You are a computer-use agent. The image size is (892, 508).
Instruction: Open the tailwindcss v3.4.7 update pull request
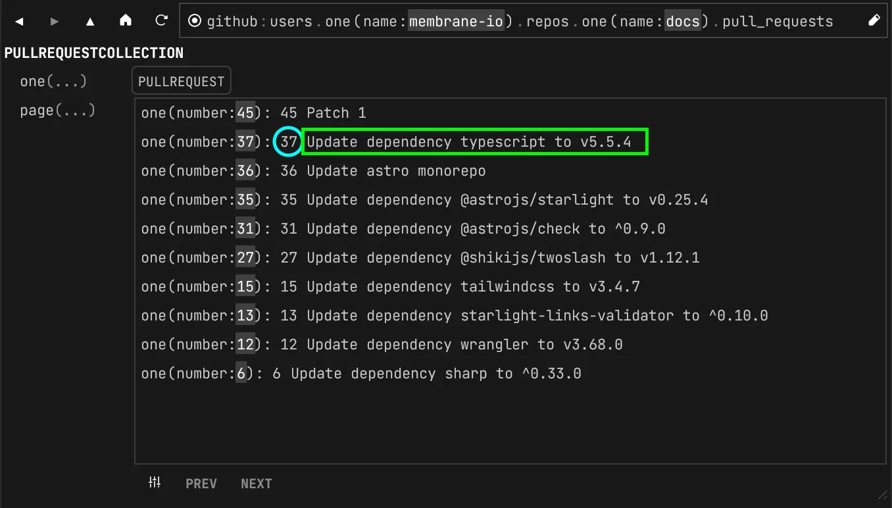click(x=472, y=287)
